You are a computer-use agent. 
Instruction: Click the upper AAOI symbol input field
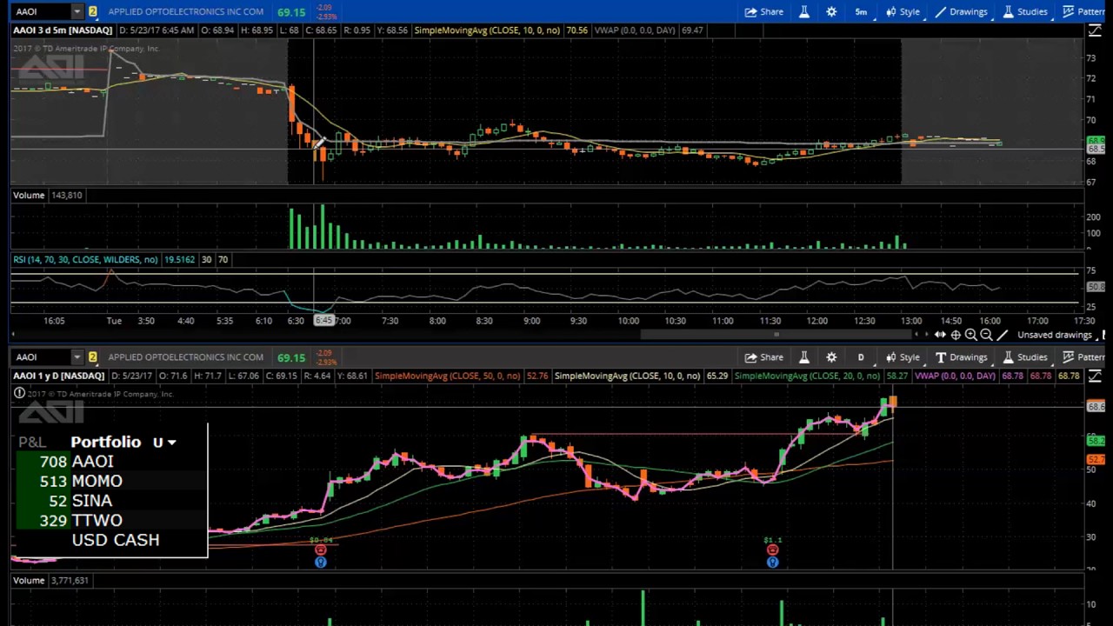(x=40, y=12)
